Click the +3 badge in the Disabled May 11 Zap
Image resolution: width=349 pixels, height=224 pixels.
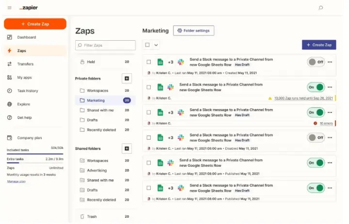pyautogui.click(x=171, y=138)
